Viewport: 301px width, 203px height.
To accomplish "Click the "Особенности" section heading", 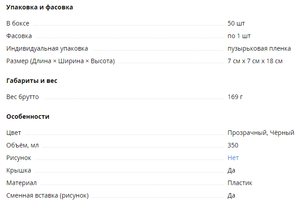I will pos(28,117).
